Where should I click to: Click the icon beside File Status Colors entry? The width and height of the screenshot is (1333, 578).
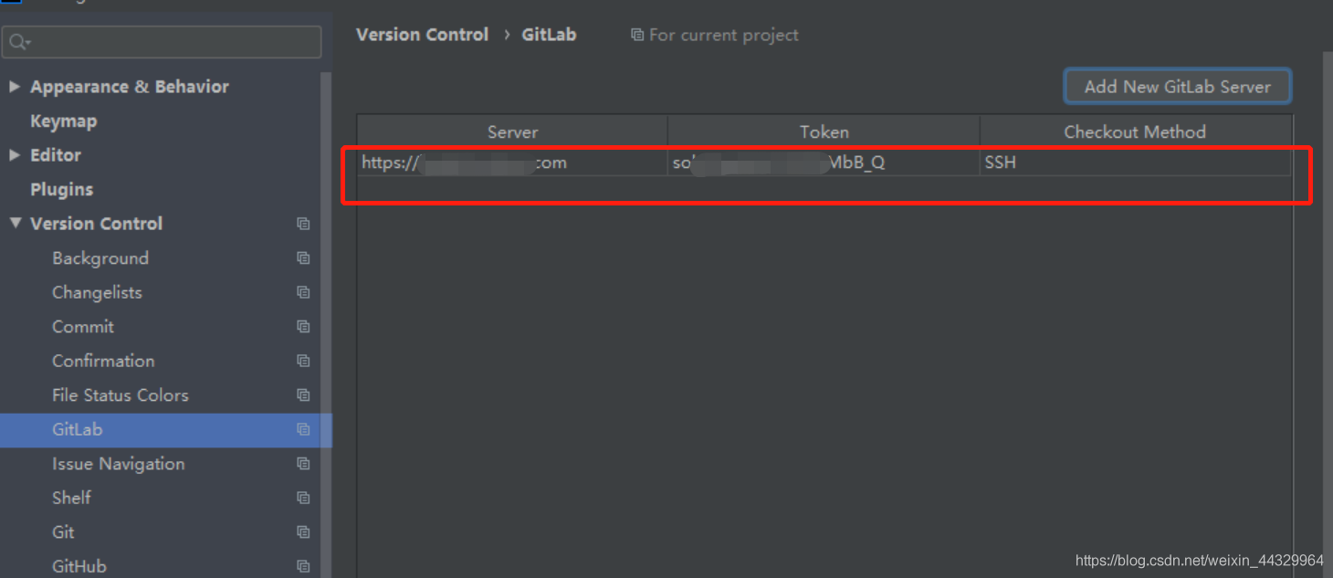[303, 394]
